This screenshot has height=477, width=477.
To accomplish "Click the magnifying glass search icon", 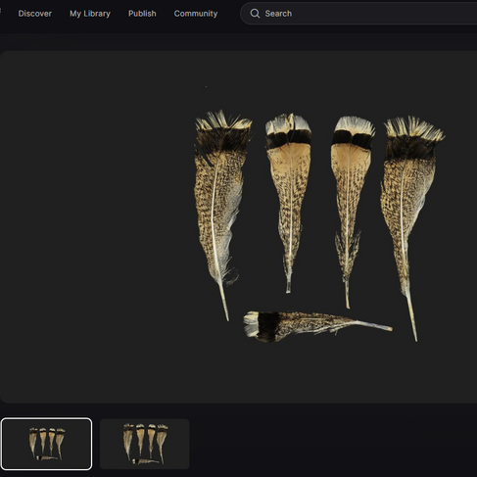I will 255,14.
